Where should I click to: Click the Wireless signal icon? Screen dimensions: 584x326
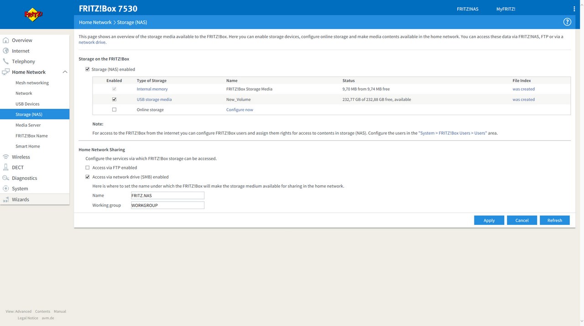point(6,157)
